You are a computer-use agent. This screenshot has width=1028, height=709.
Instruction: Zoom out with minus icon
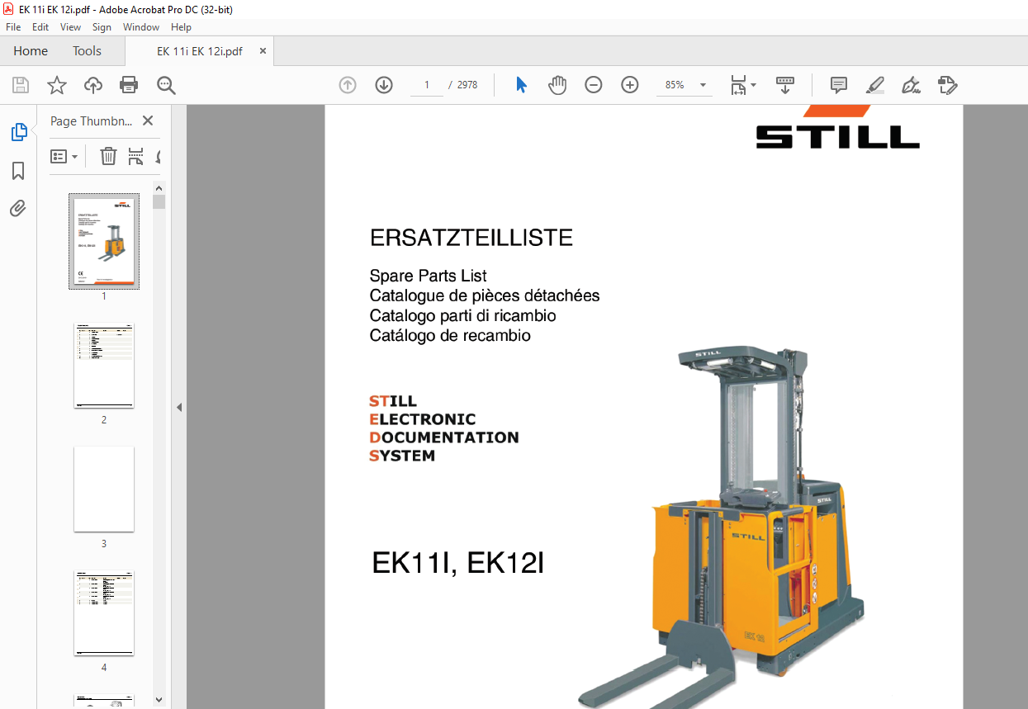[594, 85]
